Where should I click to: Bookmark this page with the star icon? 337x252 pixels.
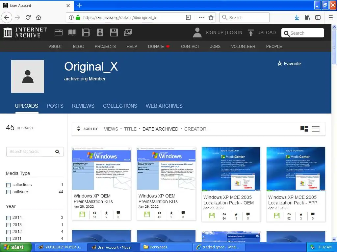211,17
